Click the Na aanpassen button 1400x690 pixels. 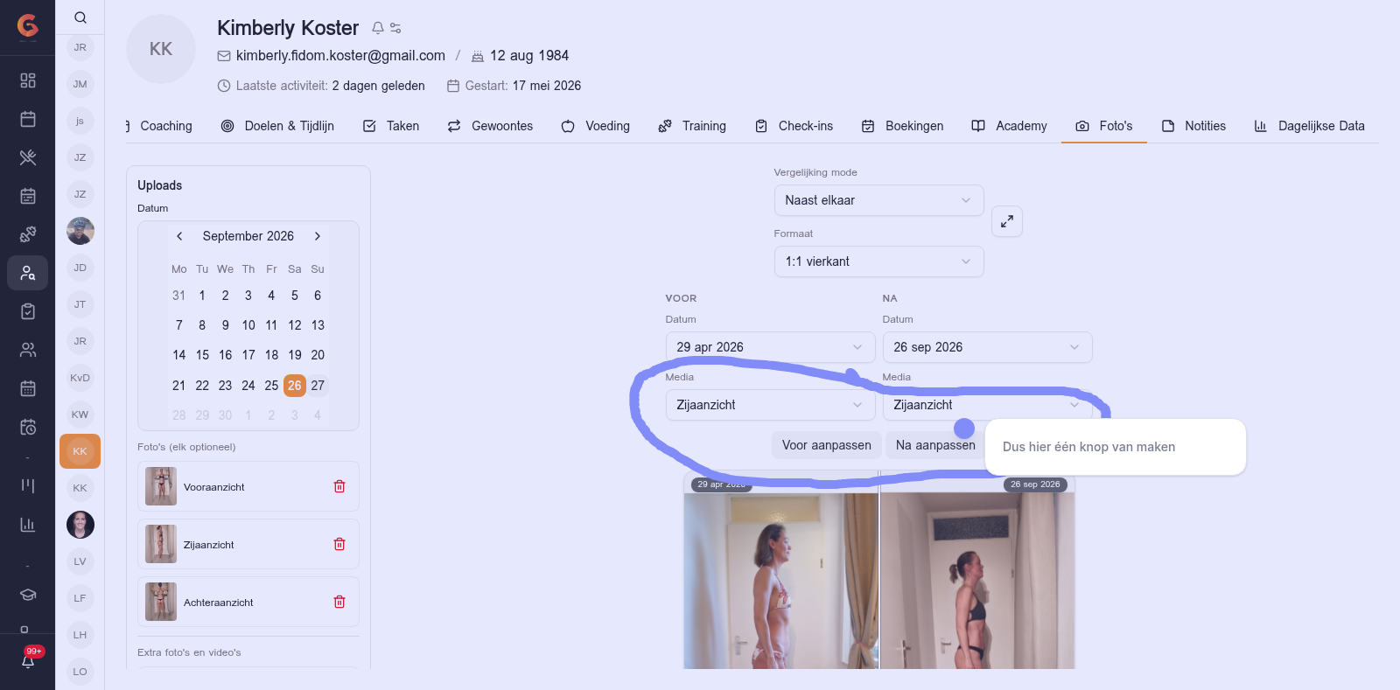[935, 445]
